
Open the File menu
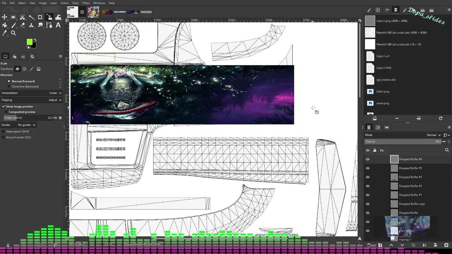pyautogui.click(x=4, y=3)
